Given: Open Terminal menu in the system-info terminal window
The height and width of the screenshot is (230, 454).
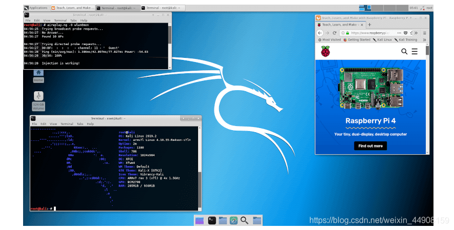Looking at the screenshot, I should pyautogui.click(x=67, y=123).
